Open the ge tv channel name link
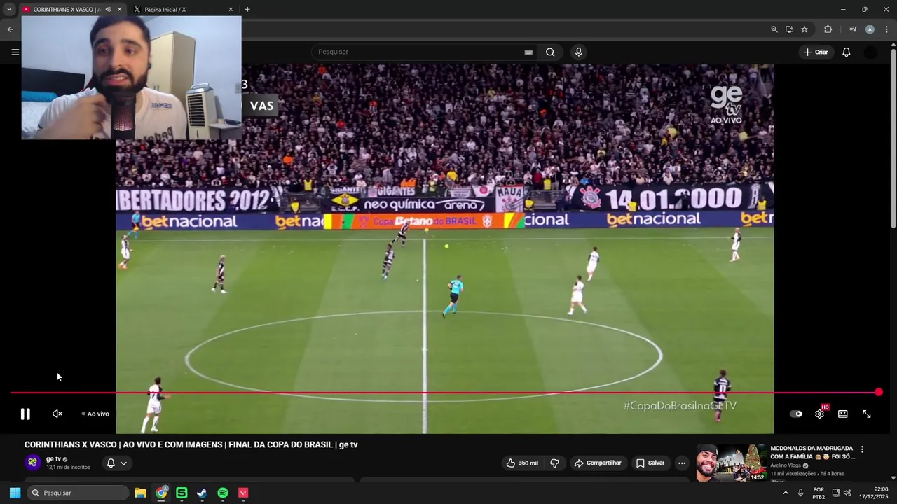897x504 pixels. [53, 459]
